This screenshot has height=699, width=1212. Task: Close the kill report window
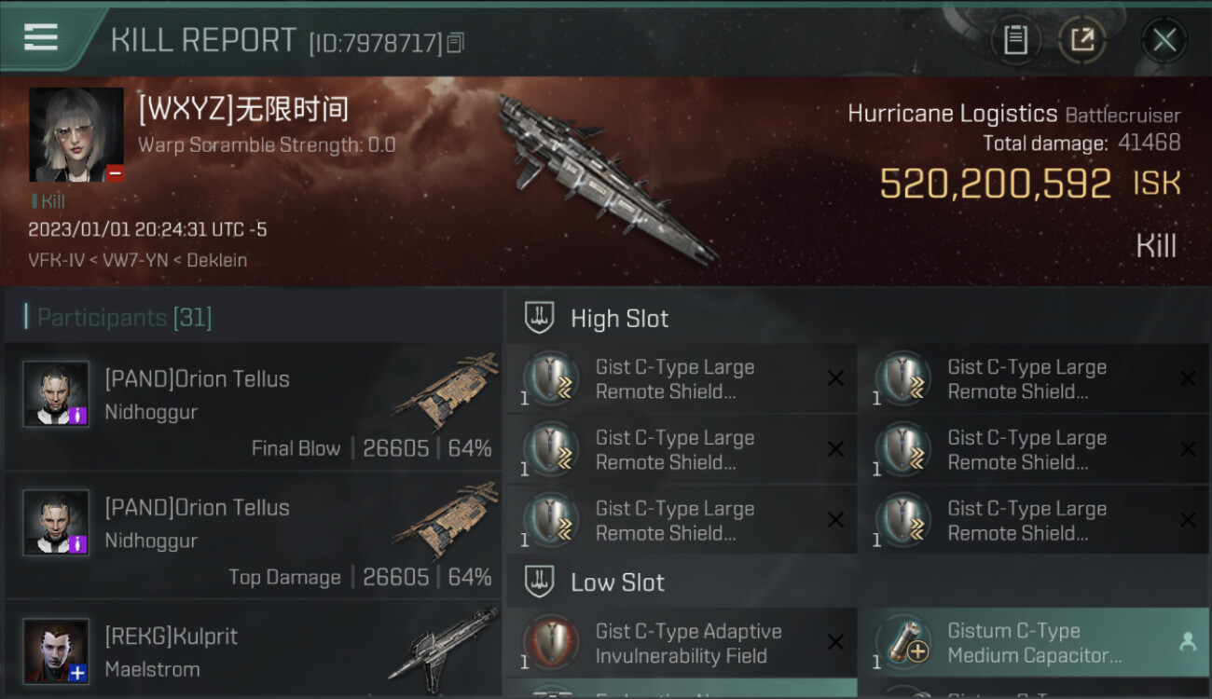(x=1164, y=40)
